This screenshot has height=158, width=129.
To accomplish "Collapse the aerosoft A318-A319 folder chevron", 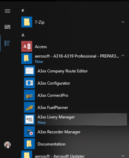I will point(123,55).
